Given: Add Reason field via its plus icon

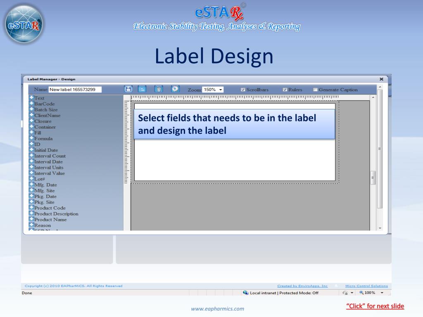Looking at the screenshot, I should pyautogui.click(x=31, y=225).
